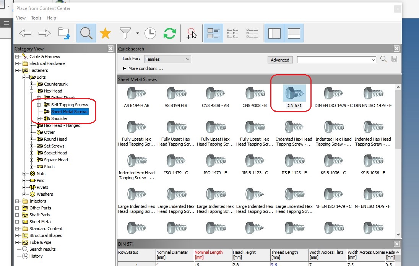Switch to thumbnail view layout
Viewport: 419px width, 266px height.
[213, 33]
